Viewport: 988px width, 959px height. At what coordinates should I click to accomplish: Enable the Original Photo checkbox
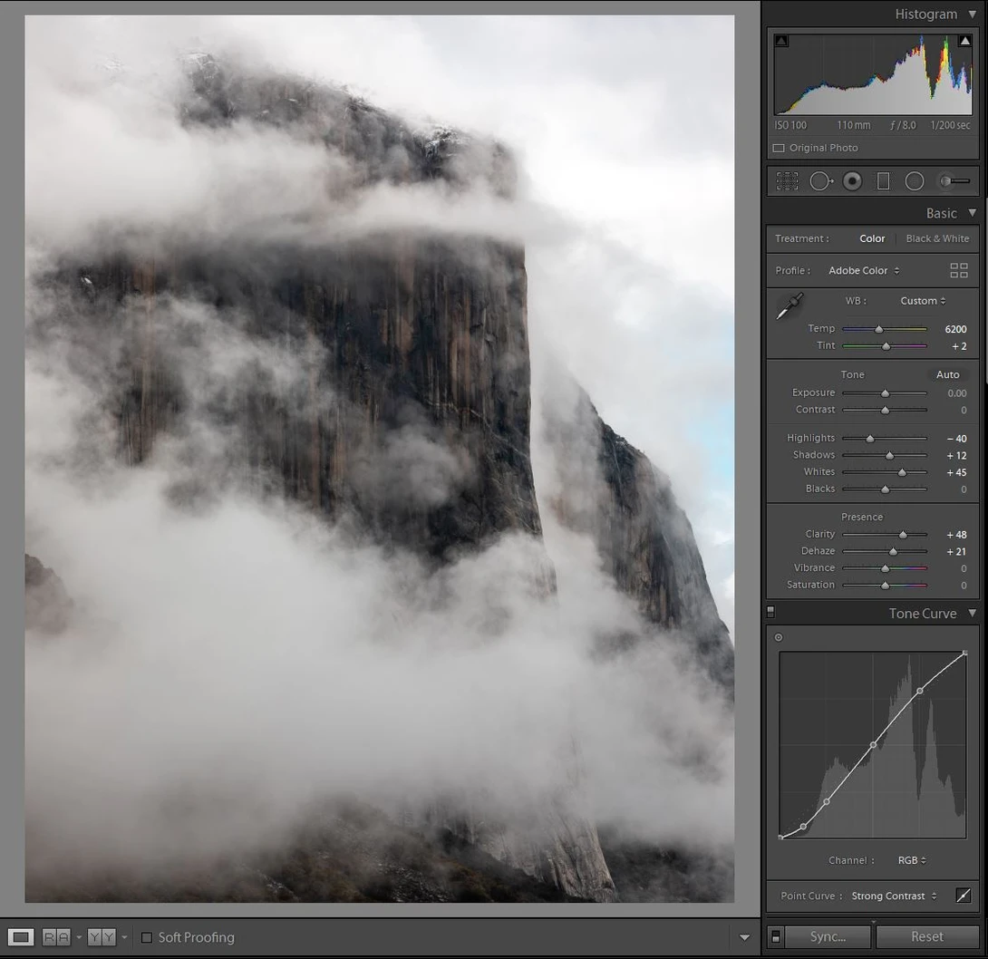(779, 148)
